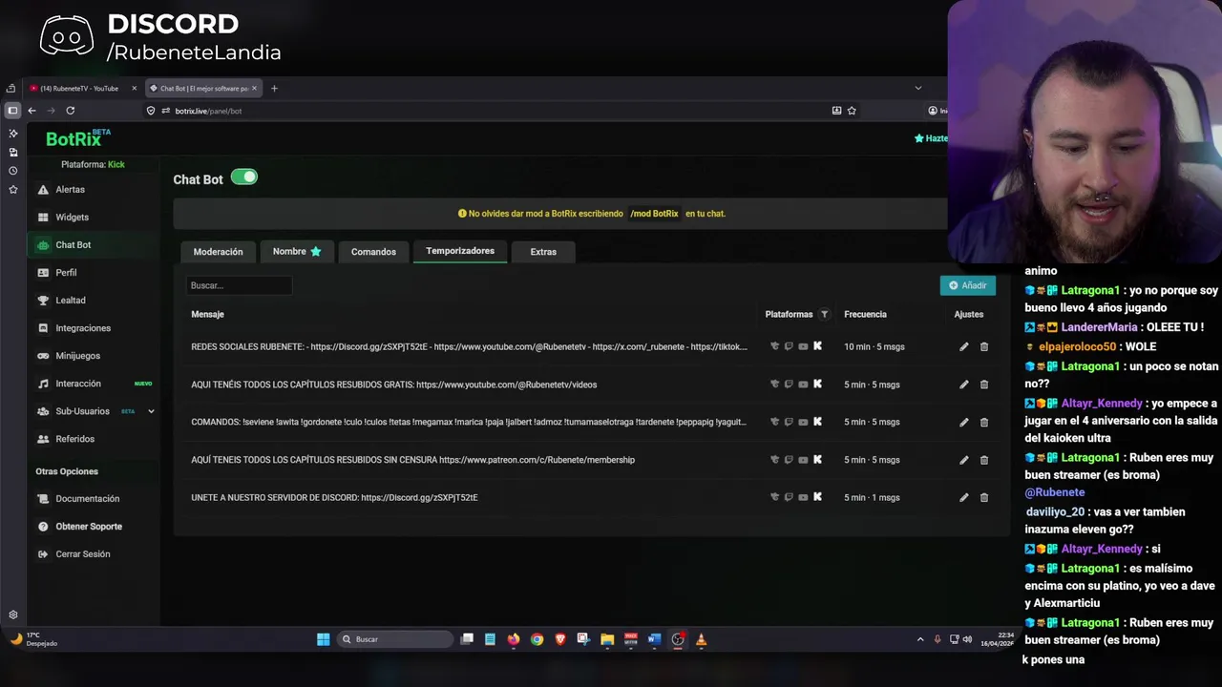This screenshot has width=1222, height=687.
Task: Switch to the Moderación tab
Action: click(x=218, y=252)
